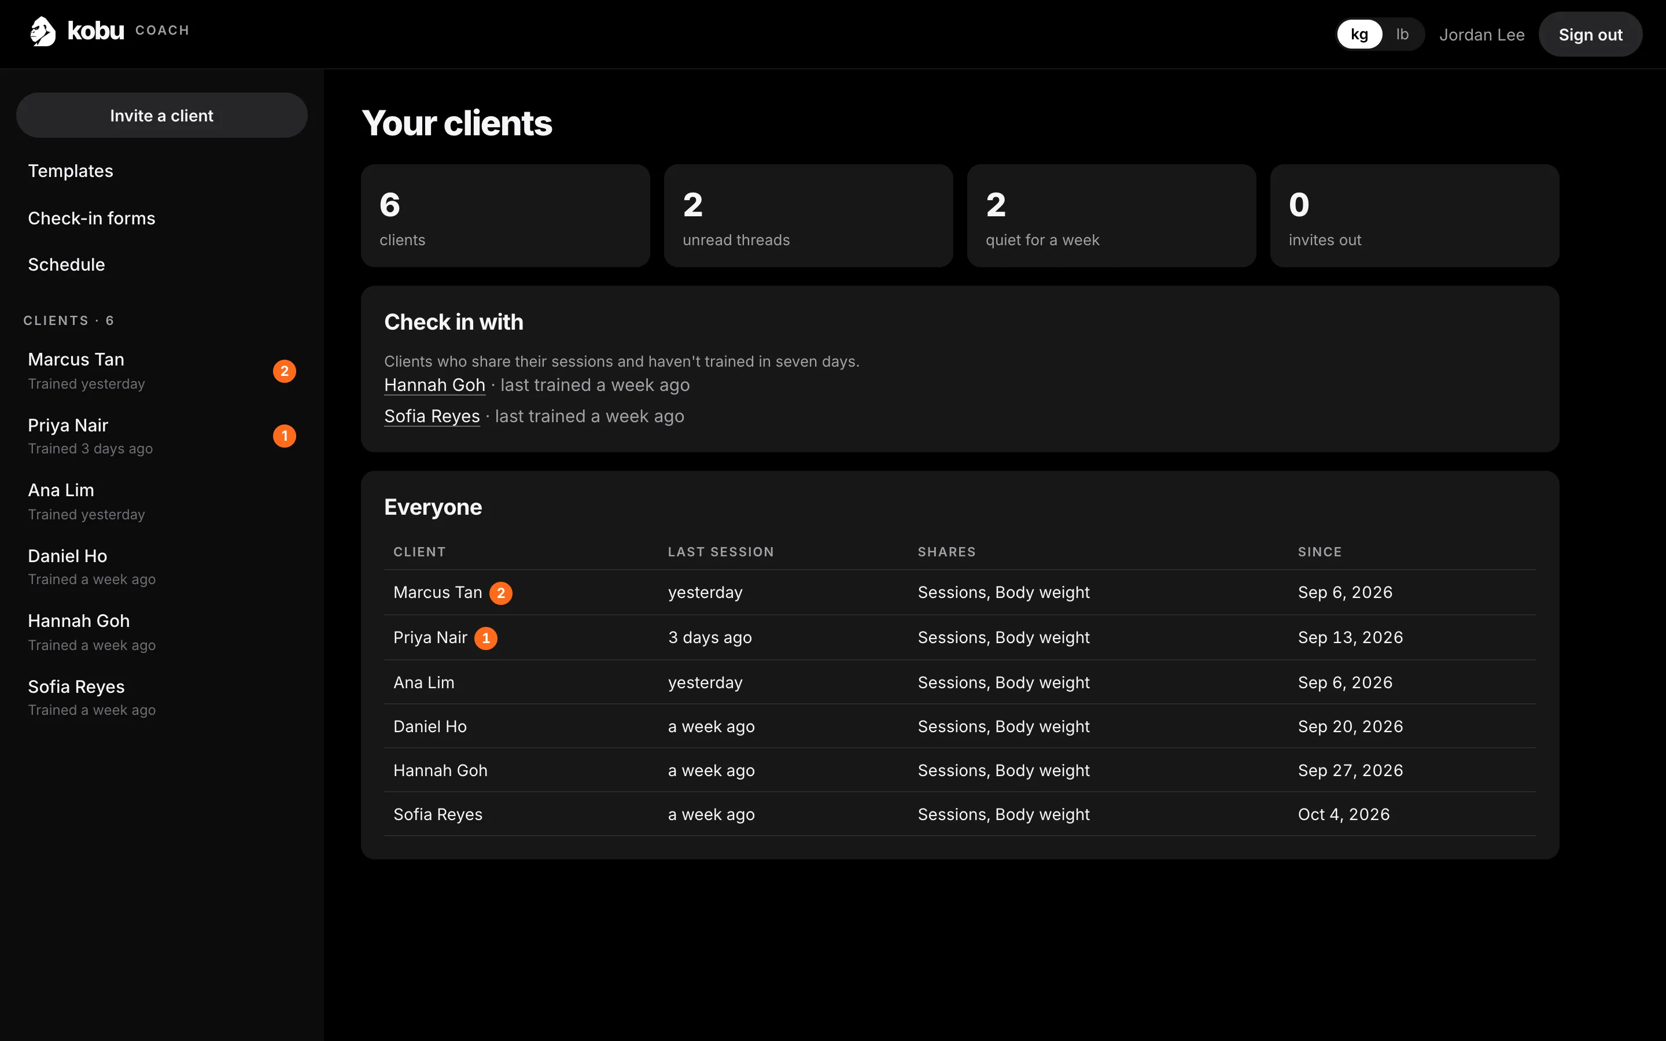Viewport: 1666px width, 1041px height.
Task: Select Marcus Tan in the sidebar client list
Action: click(162, 371)
